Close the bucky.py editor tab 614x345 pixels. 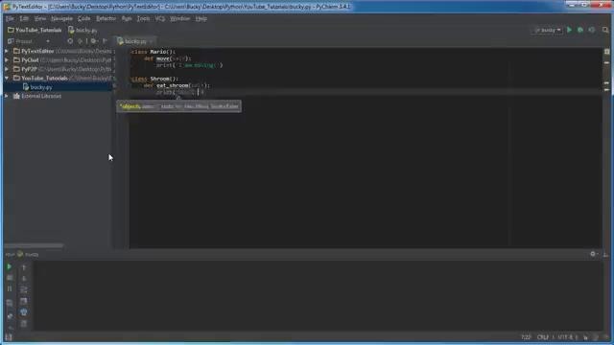coord(152,41)
